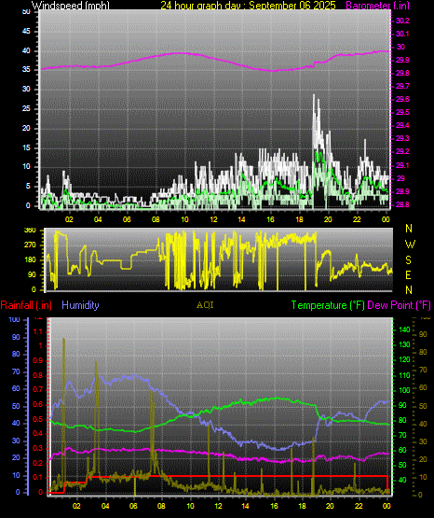Click the '29.7' barometer axis value

tap(402, 86)
